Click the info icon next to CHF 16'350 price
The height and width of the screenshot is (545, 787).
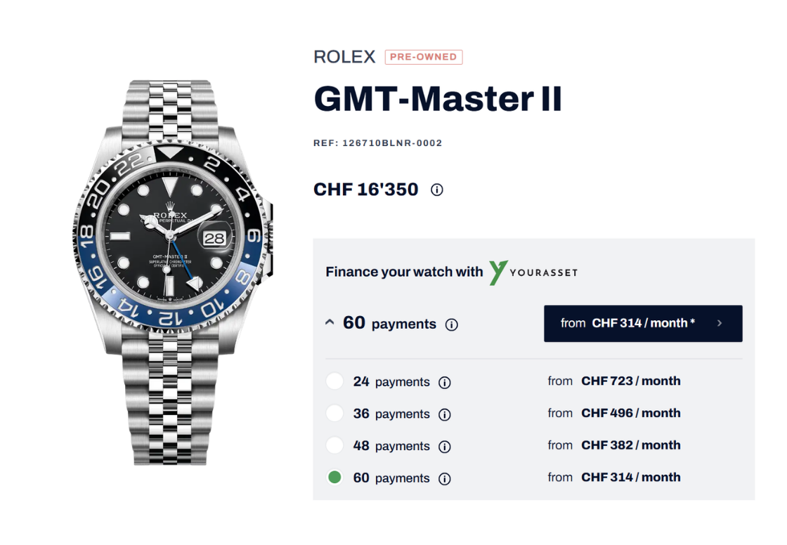[436, 190]
